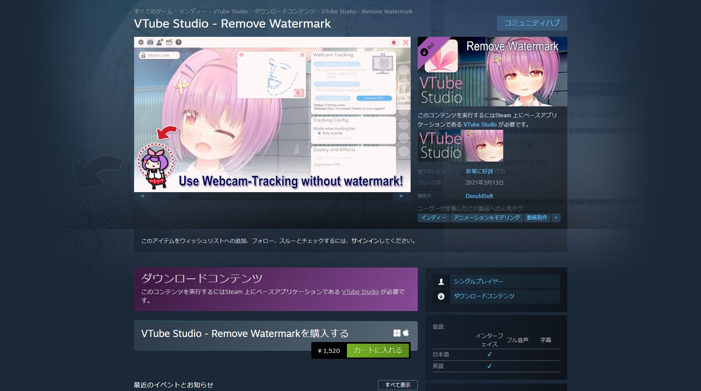This screenshot has width=701, height=391.
Task: Click the 最近のイベントとお知らせ heading
Action: coord(173,385)
